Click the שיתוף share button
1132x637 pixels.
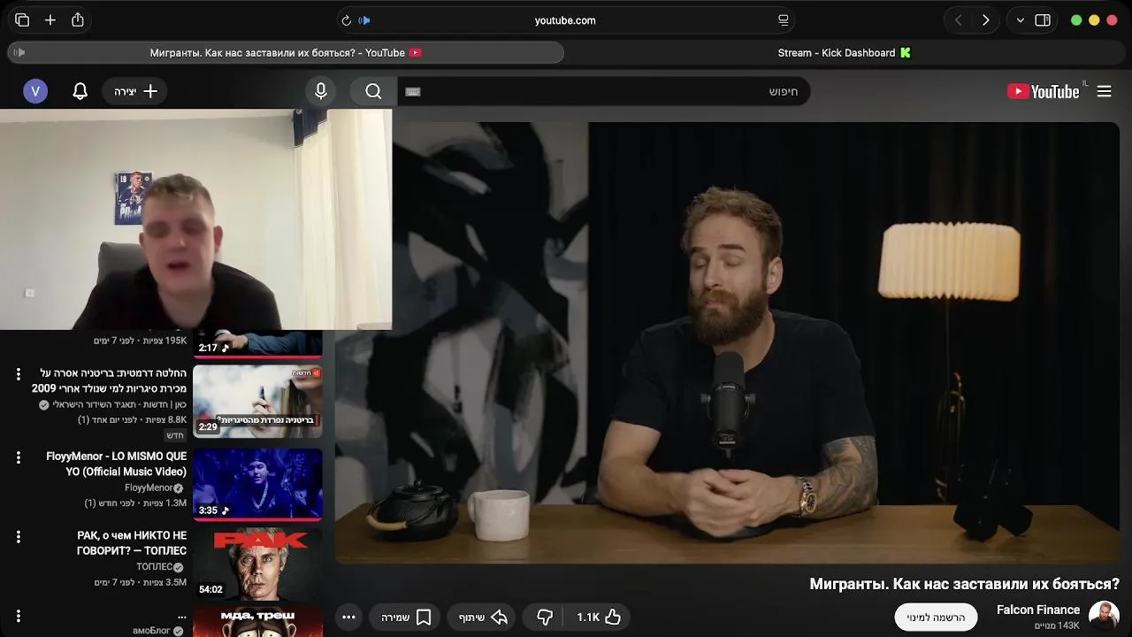[483, 617]
